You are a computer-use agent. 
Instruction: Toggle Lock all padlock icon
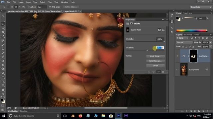click(x=193, y=47)
